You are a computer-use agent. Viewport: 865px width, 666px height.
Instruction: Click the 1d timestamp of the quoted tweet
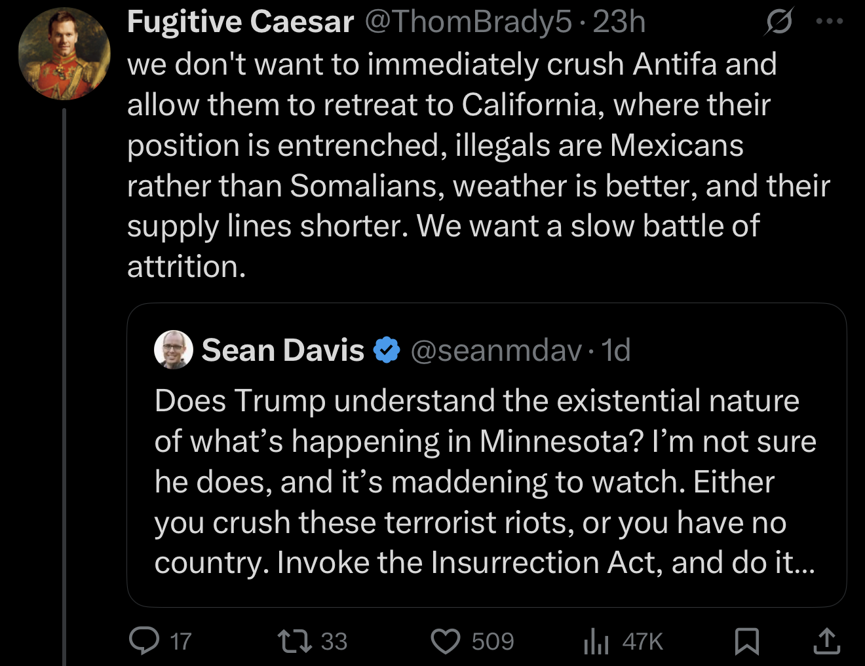click(616, 350)
